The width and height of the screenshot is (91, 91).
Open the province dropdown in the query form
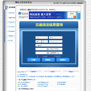pos(42,38)
